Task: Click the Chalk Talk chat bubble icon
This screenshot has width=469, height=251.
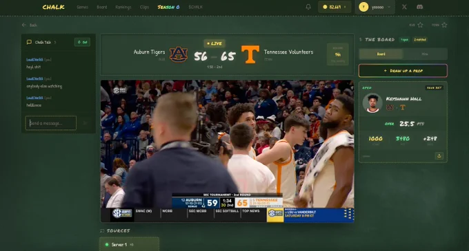Action: pyautogui.click(x=29, y=42)
